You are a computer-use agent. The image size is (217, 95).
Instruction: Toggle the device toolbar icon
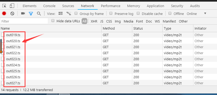(12, 6)
